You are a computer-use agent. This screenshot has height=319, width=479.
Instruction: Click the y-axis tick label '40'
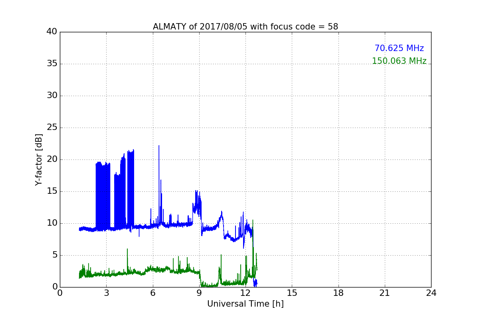point(52,32)
